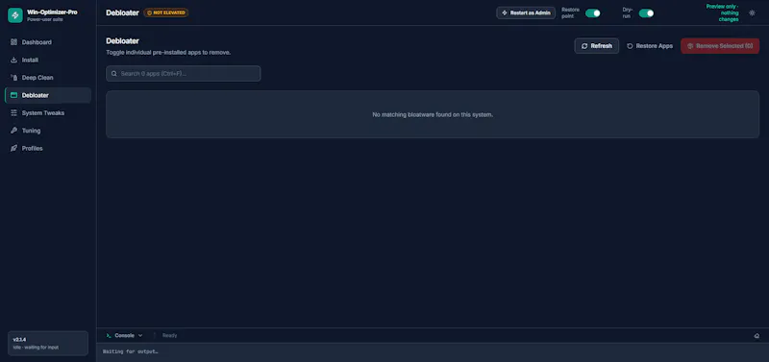Click the NOT ELEVATED status badge
The image size is (769, 362).
point(165,12)
